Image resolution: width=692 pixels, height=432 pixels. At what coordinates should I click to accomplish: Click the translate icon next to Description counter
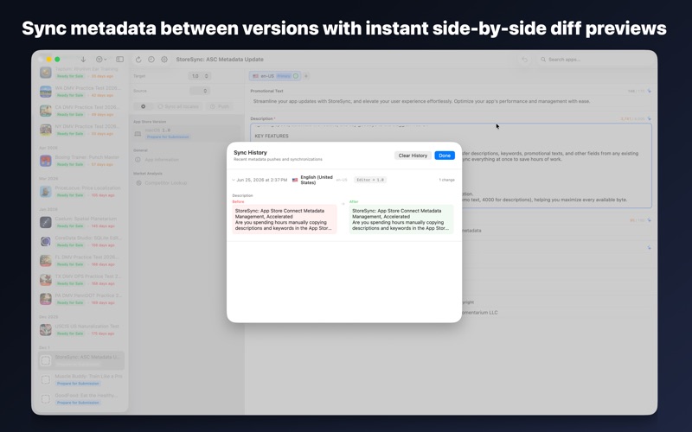coord(650,118)
